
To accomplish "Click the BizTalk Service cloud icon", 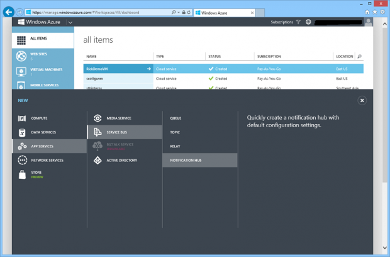I will point(97,146).
